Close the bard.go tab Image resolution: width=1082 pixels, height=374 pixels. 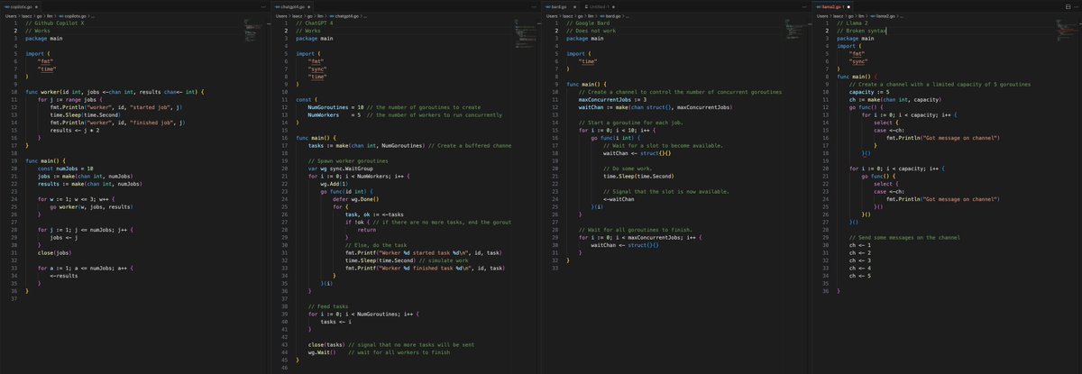pos(573,6)
